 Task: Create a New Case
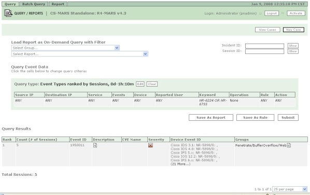[293, 30]
